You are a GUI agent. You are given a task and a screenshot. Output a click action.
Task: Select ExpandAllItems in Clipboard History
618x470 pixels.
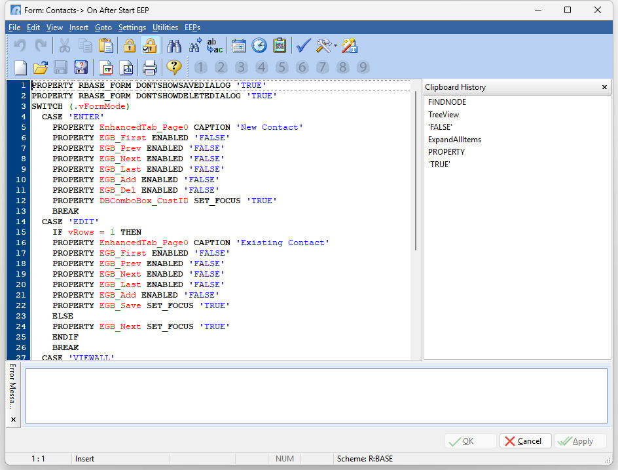click(x=454, y=140)
